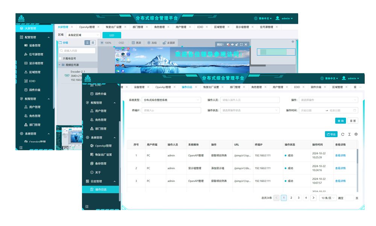Toggle the 未锁屏 screen lock
The width and height of the screenshot is (376, 226).
click(165, 43)
